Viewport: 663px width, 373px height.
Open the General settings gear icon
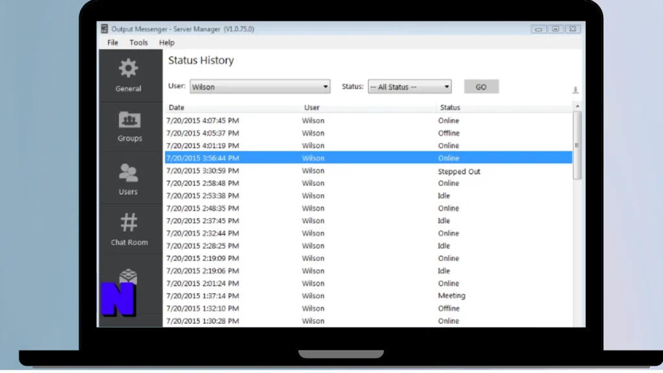[x=128, y=68]
